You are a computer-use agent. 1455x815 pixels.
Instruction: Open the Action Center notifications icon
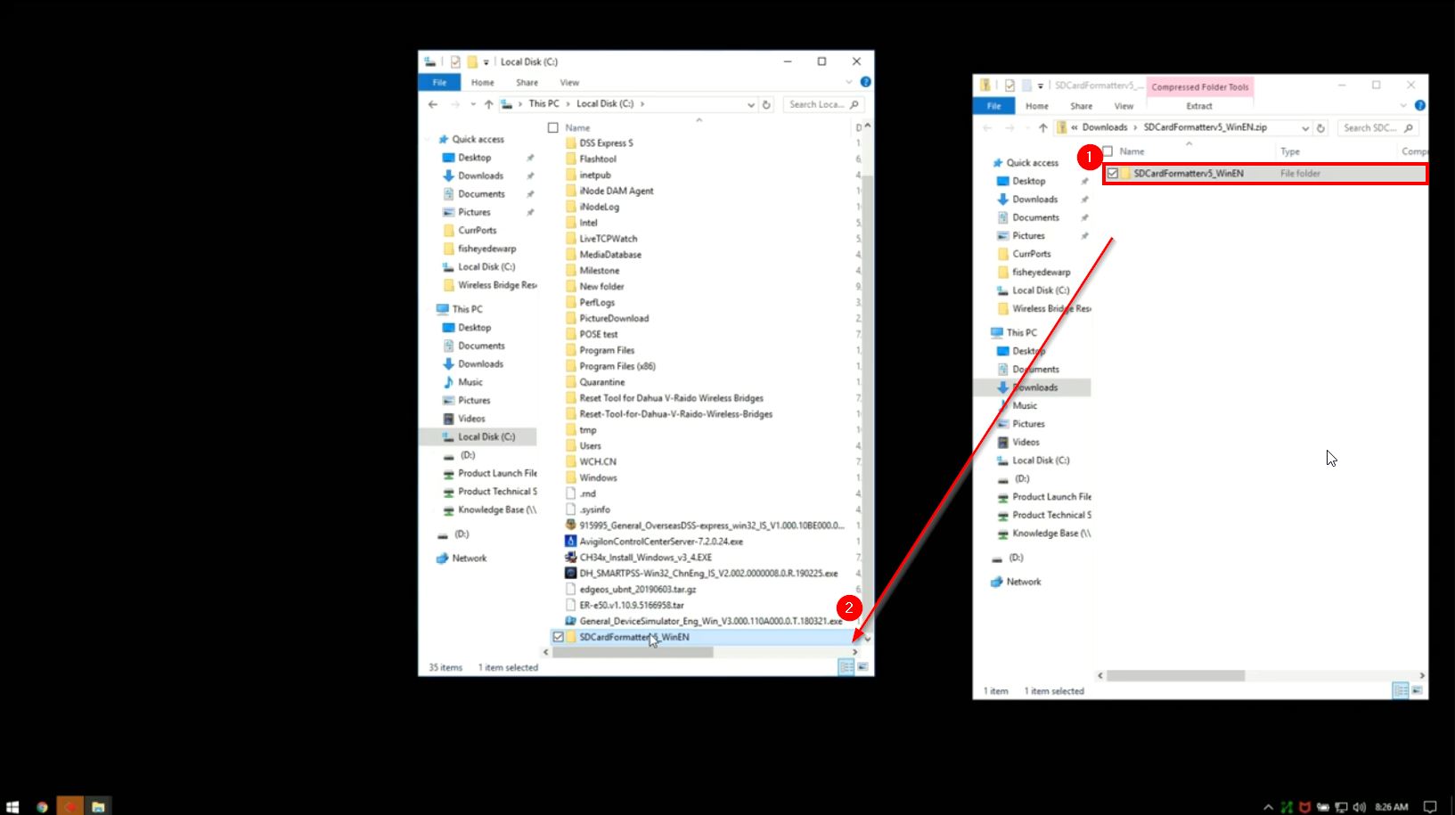[1430, 807]
